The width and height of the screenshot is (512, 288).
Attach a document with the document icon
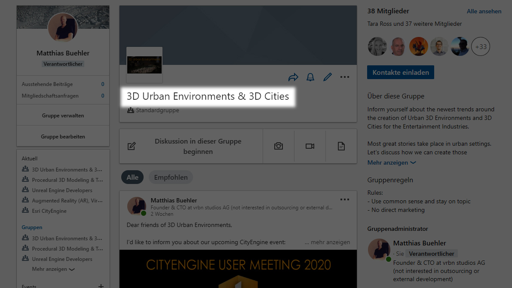coord(341,146)
